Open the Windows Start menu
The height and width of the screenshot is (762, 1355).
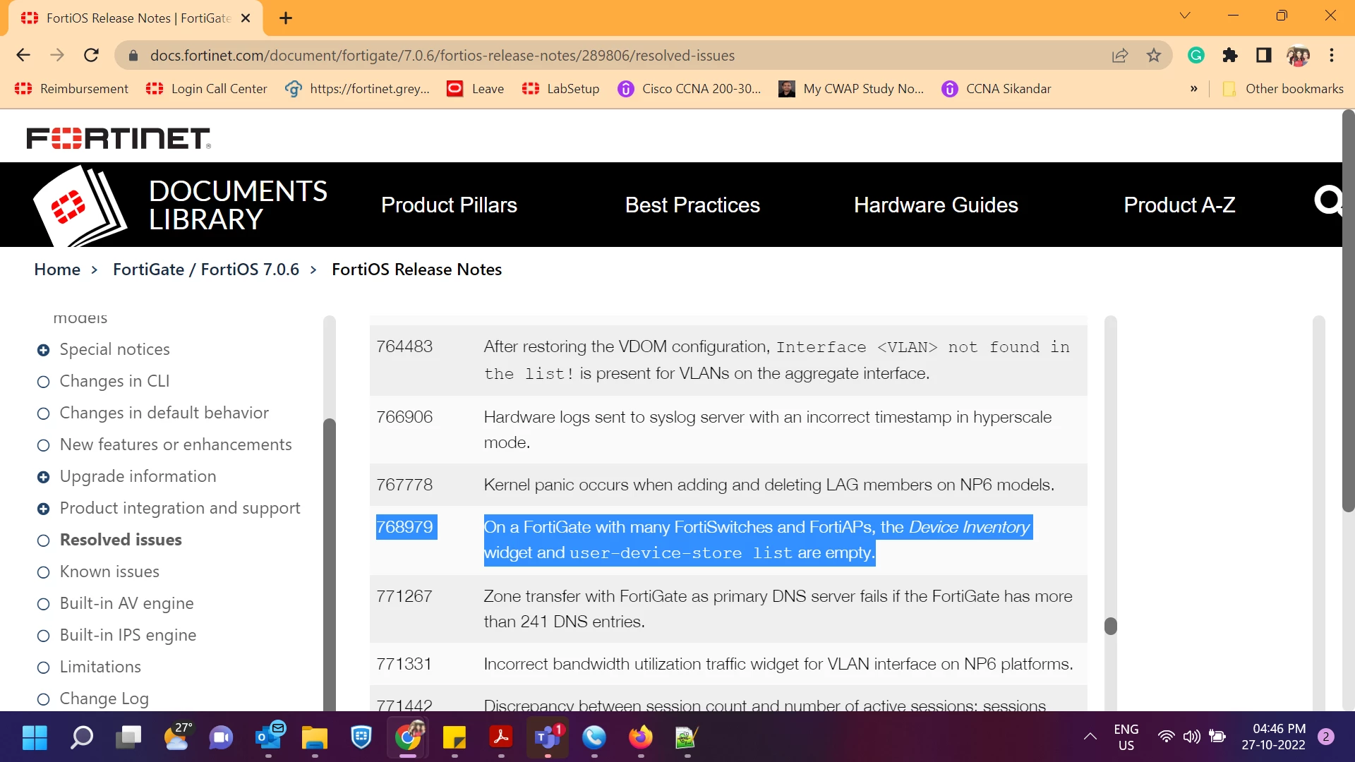click(35, 737)
